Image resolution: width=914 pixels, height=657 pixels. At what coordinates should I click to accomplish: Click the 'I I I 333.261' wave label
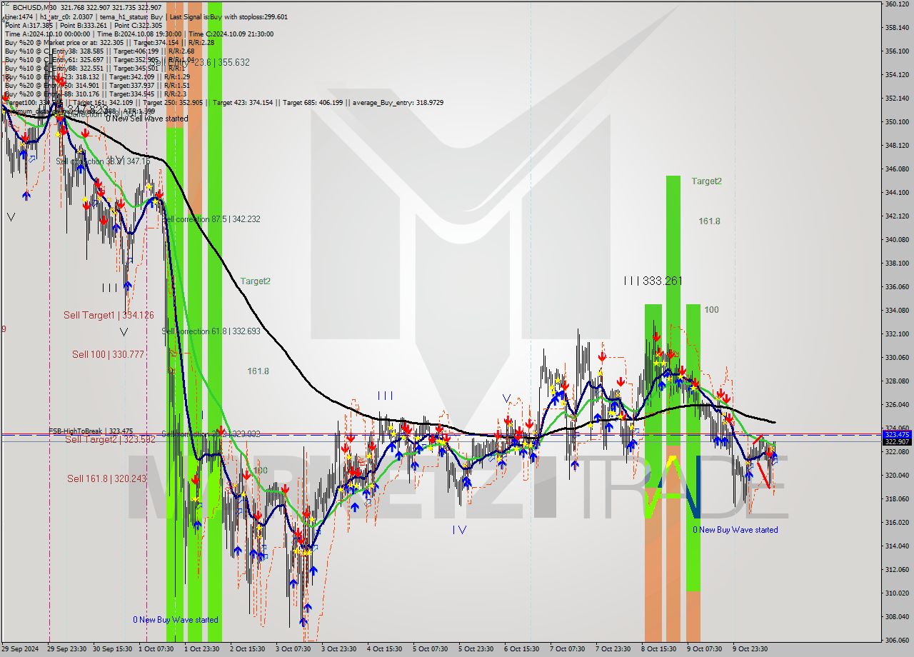pyautogui.click(x=653, y=281)
